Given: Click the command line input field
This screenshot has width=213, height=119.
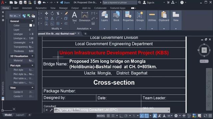Looking at the screenshot, I should (x=112, y=110).
